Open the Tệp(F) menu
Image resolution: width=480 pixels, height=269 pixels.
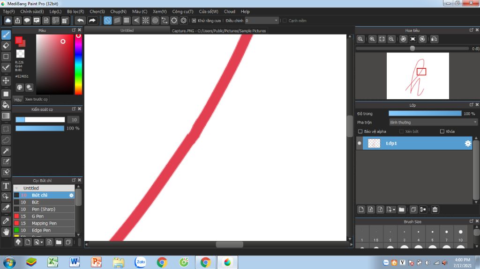(x=8, y=11)
